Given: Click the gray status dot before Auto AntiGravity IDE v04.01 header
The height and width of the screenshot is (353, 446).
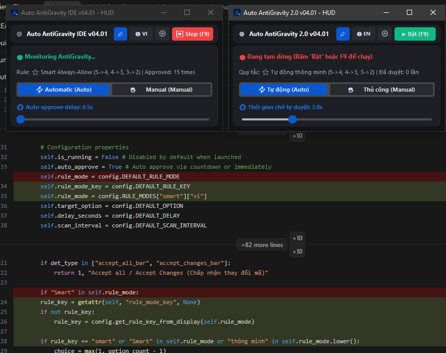Looking at the screenshot, I should (20, 34).
